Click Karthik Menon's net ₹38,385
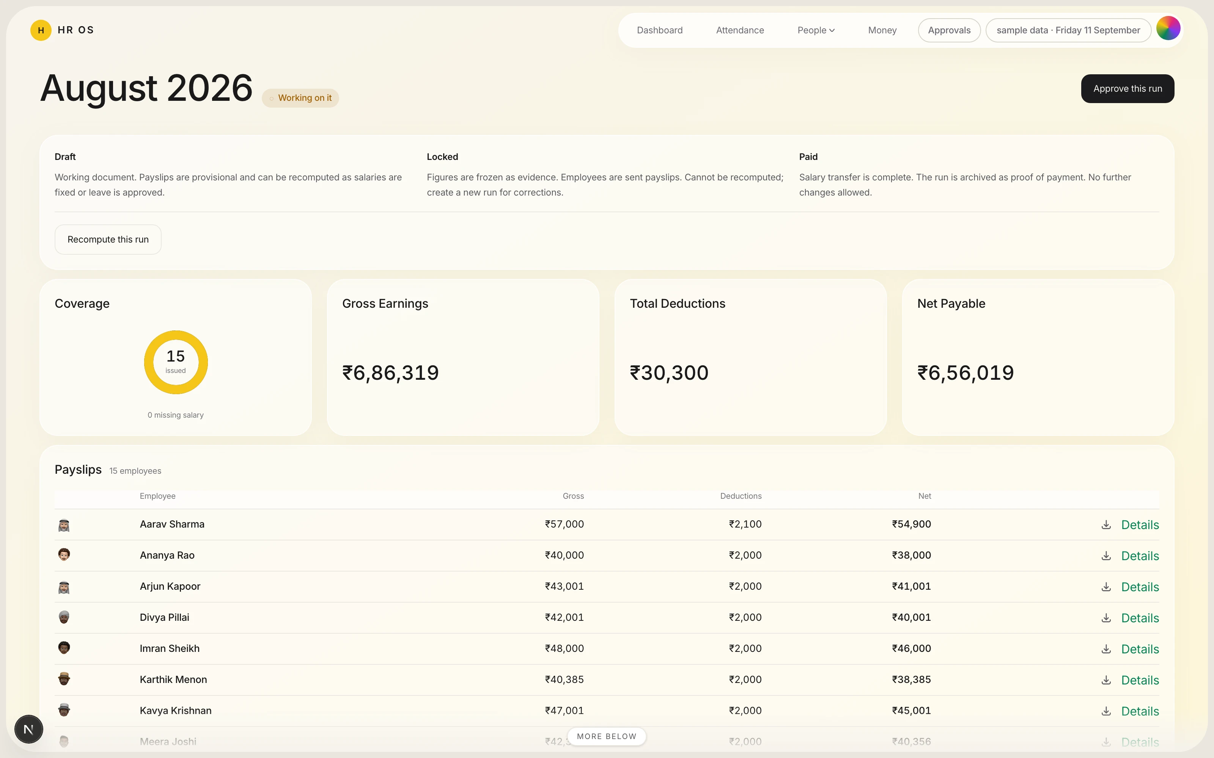The image size is (1214, 758). click(x=911, y=680)
